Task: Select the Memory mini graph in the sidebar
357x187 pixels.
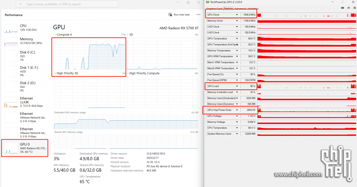Action: pyautogui.click(x=11, y=42)
